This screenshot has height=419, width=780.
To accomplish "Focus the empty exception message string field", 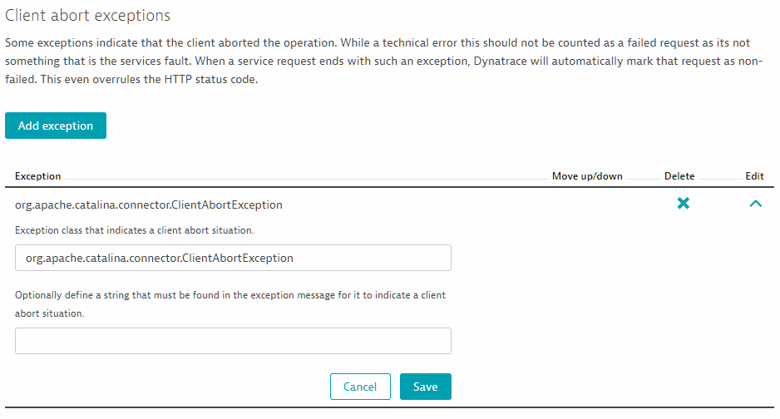I will pos(233,341).
